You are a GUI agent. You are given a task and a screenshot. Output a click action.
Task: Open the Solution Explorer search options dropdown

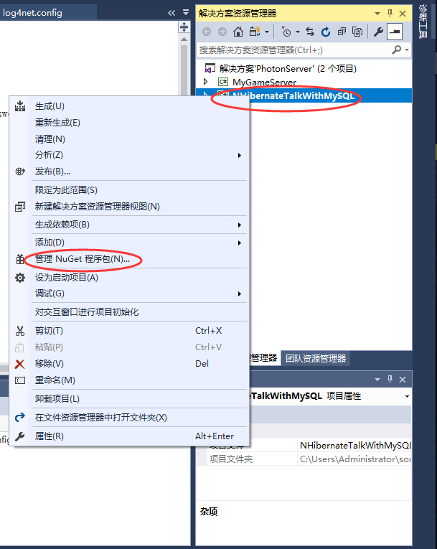coord(407,50)
